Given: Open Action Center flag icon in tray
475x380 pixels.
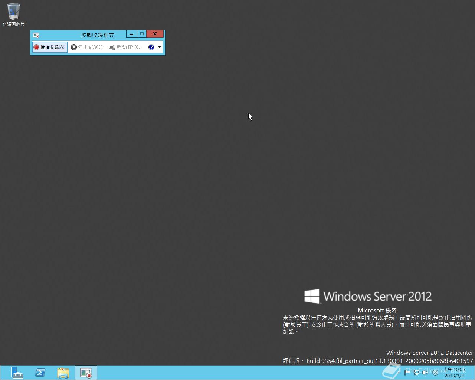Looking at the screenshot, I should tap(407, 373).
